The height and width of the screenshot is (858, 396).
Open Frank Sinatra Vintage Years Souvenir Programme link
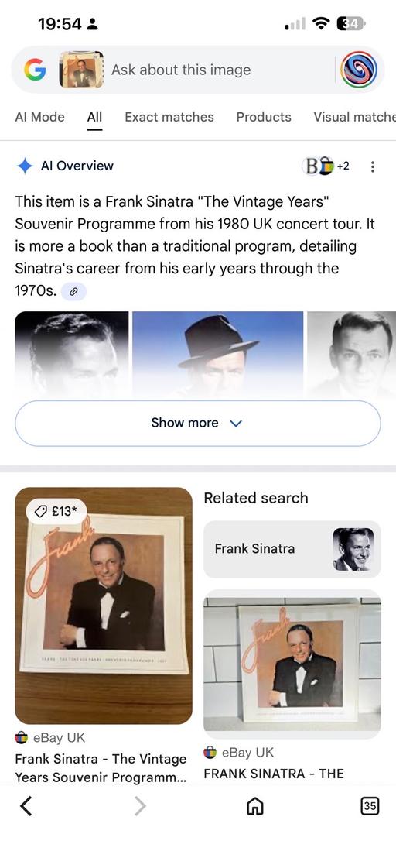click(101, 767)
